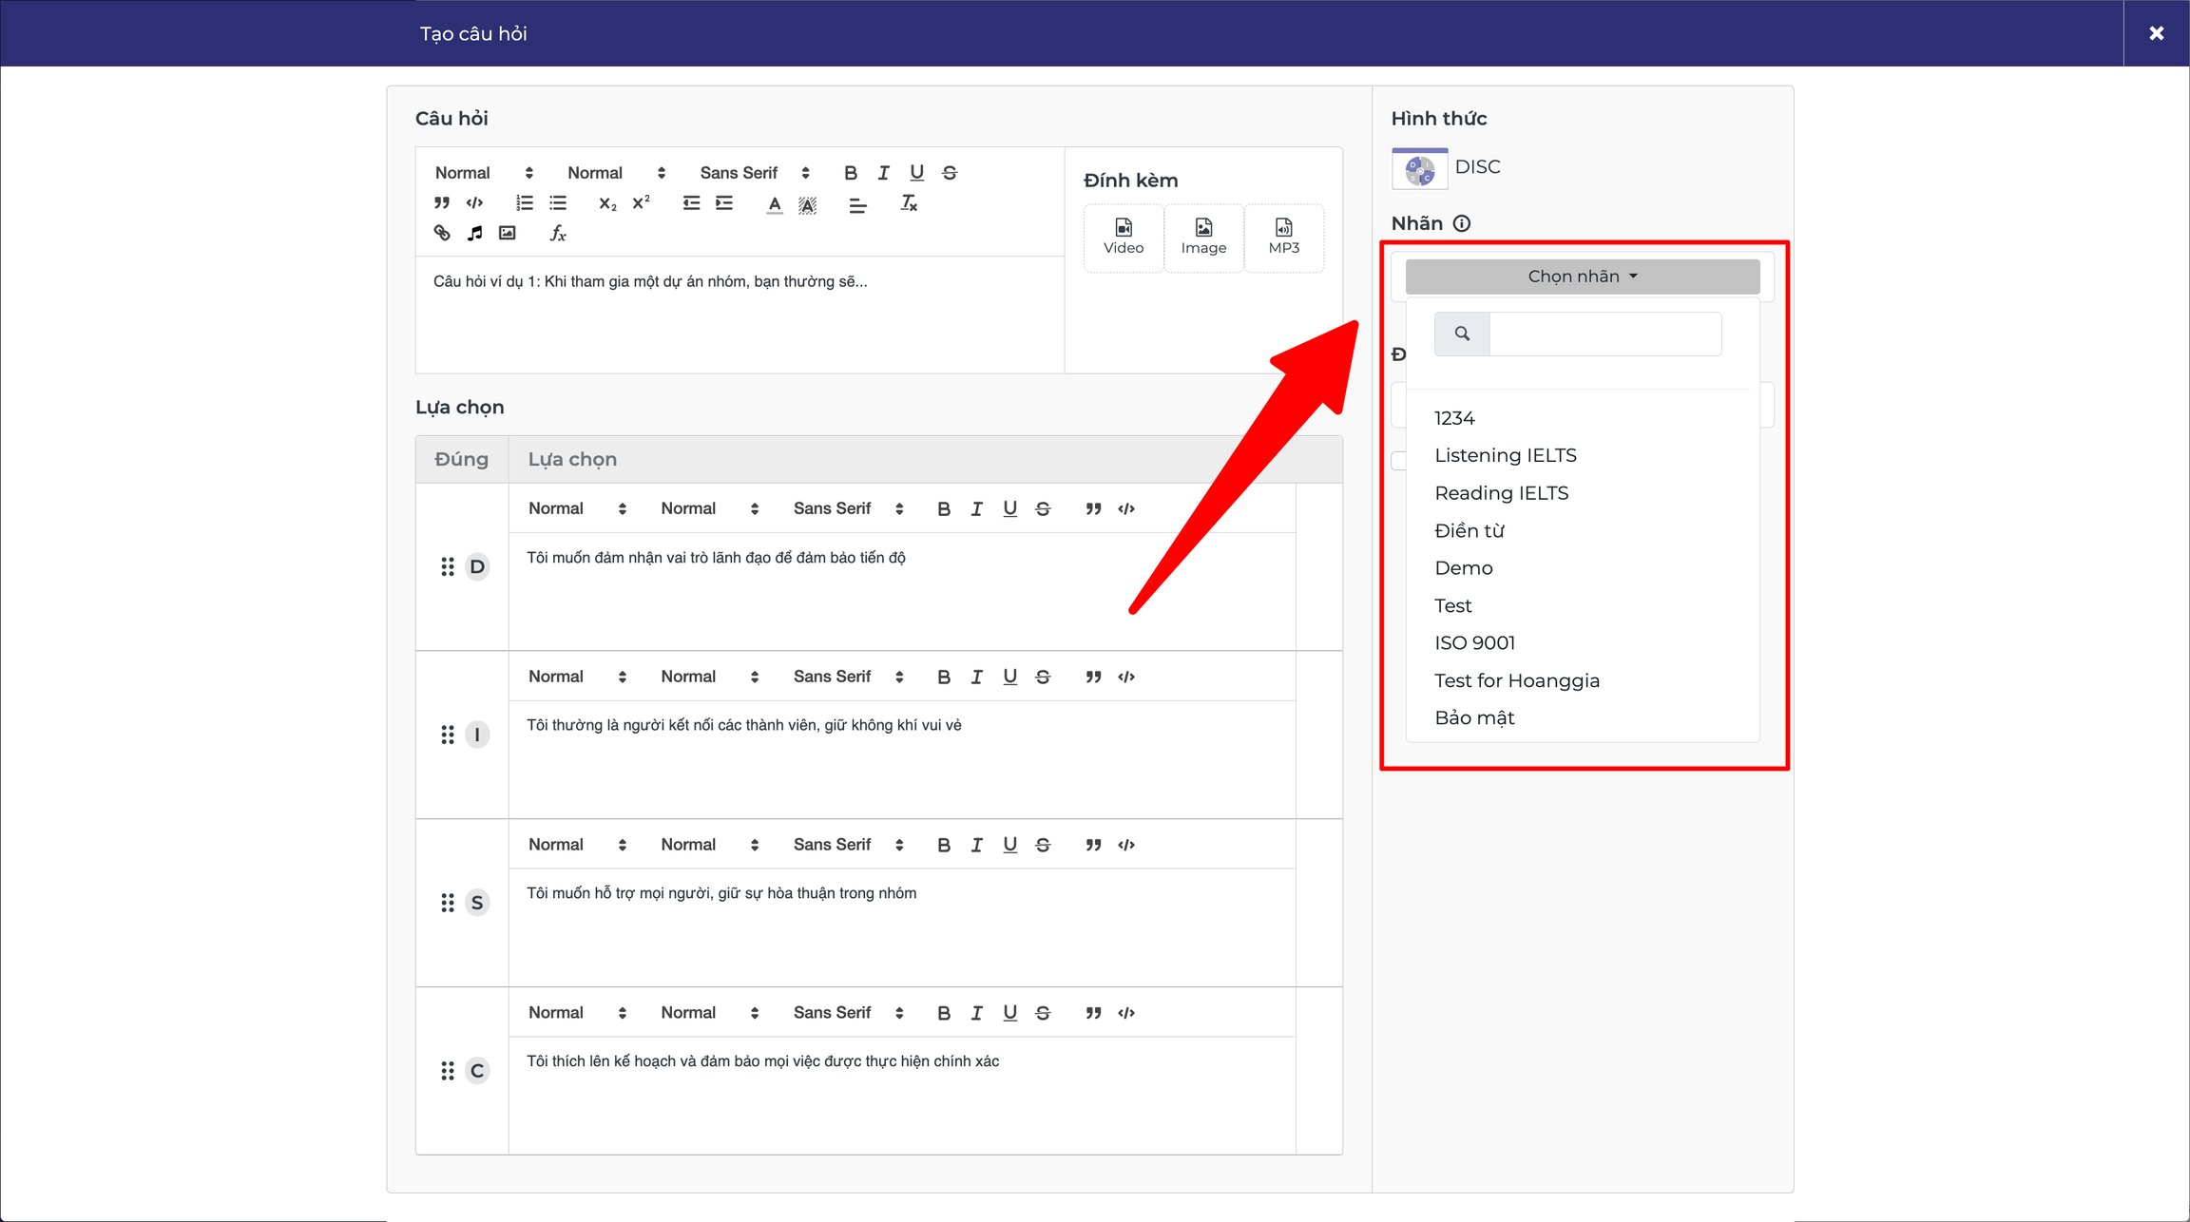Select Listening IELTS label from list
The width and height of the screenshot is (2190, 1222).
pos(1506,455)
